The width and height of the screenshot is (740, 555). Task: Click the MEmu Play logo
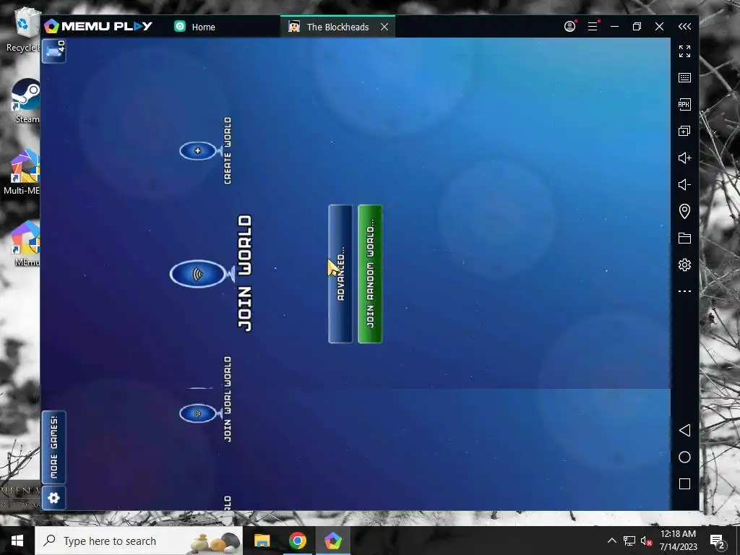coord(98,27)
